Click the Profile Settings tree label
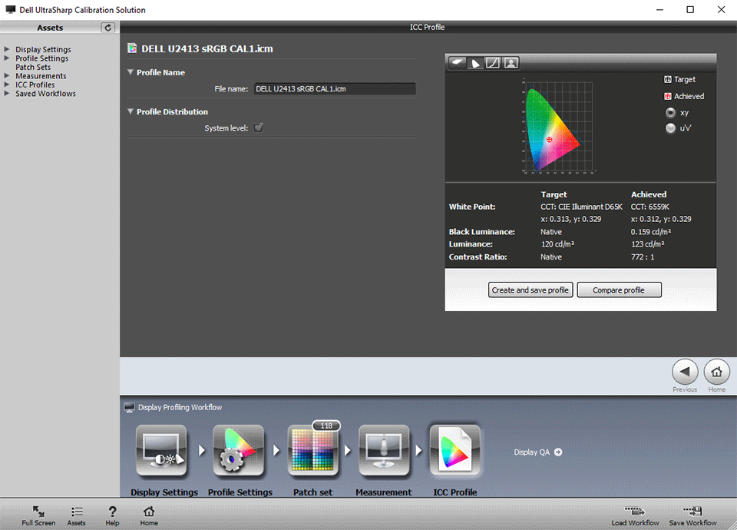The height and width of the screenshot is (530, 737). click(x=41, y=58)
